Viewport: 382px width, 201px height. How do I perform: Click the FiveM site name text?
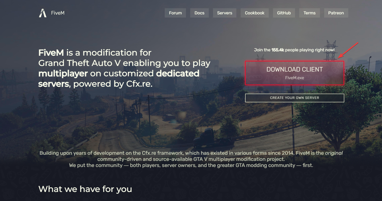tap(58, 13)
